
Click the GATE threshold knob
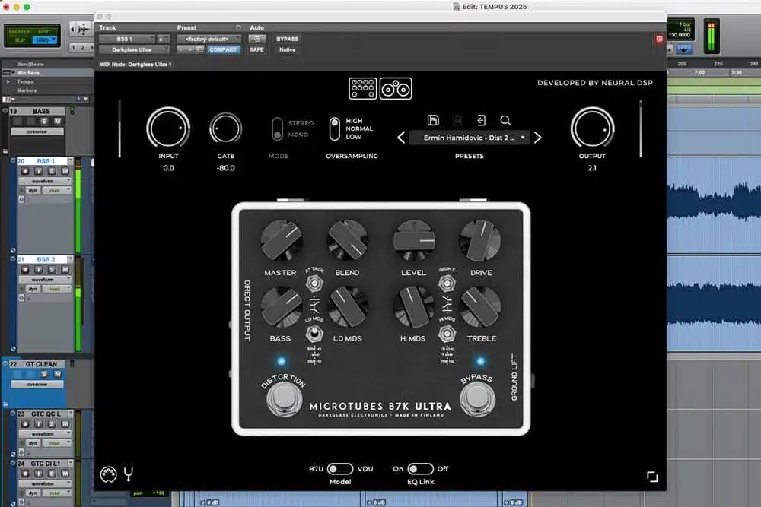click(x=225, y=128)
